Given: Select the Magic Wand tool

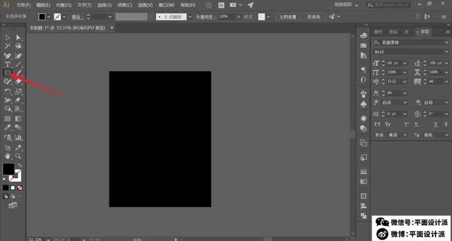Looking at the screenshot, I should tap(8, 46).
